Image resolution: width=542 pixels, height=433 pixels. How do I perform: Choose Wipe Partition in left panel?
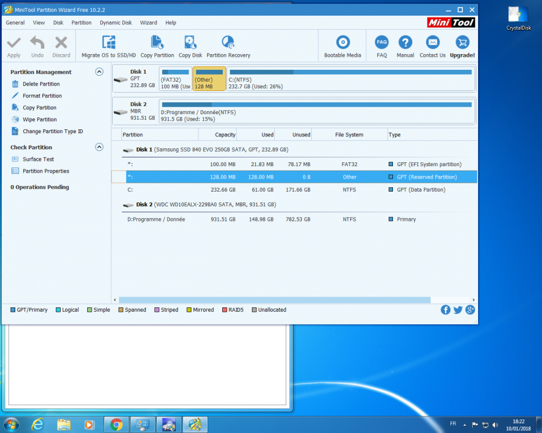coord(40,120)
